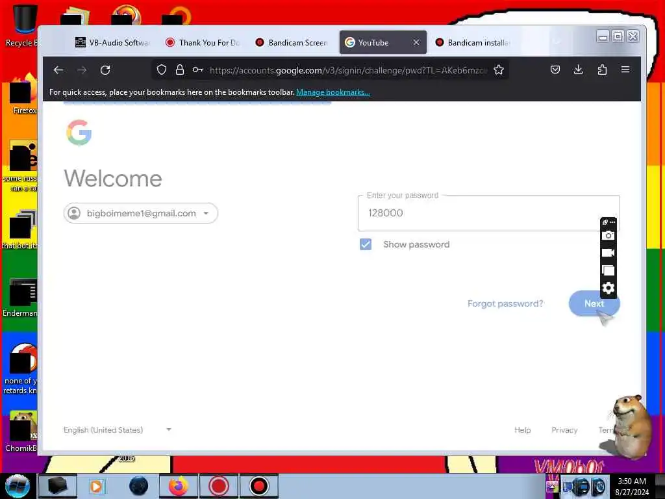665x499 pixels.
Task: Uncheck the Show password checkbox
Action: tap(366, 244)
